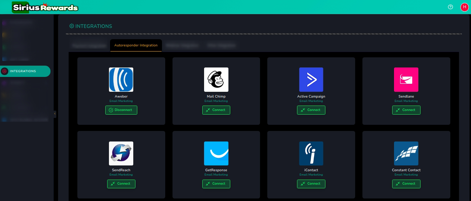
Task: Open the user avatar H menu
Action: 464,7
